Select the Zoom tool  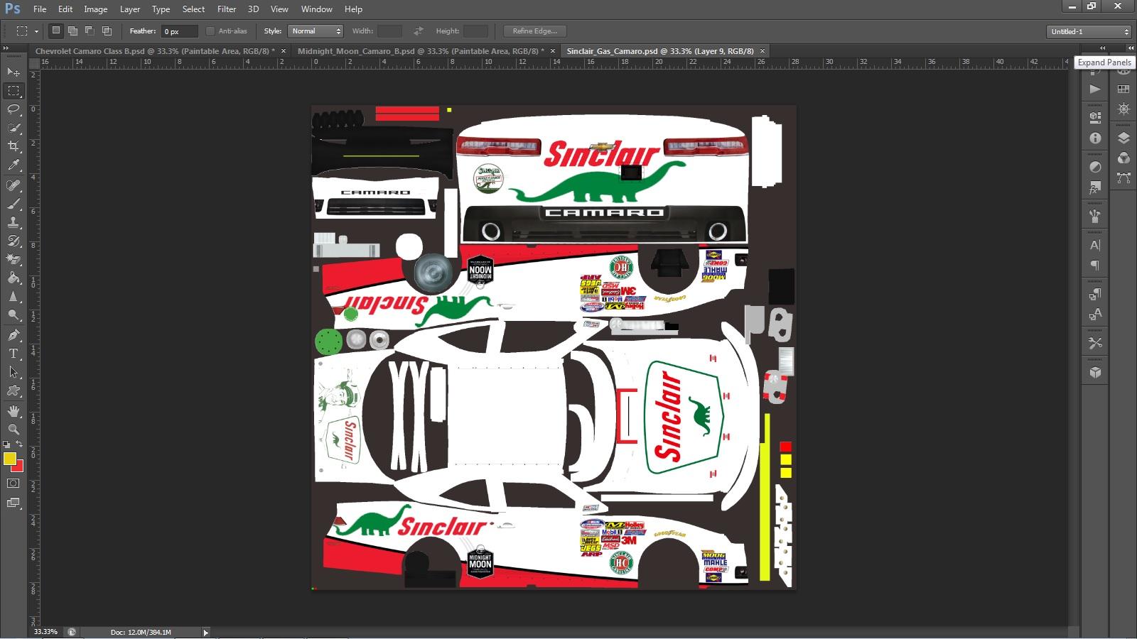[x=14, y=430]
